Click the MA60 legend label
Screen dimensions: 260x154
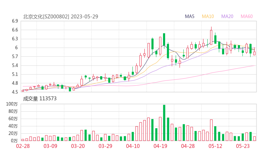(247, 16)
